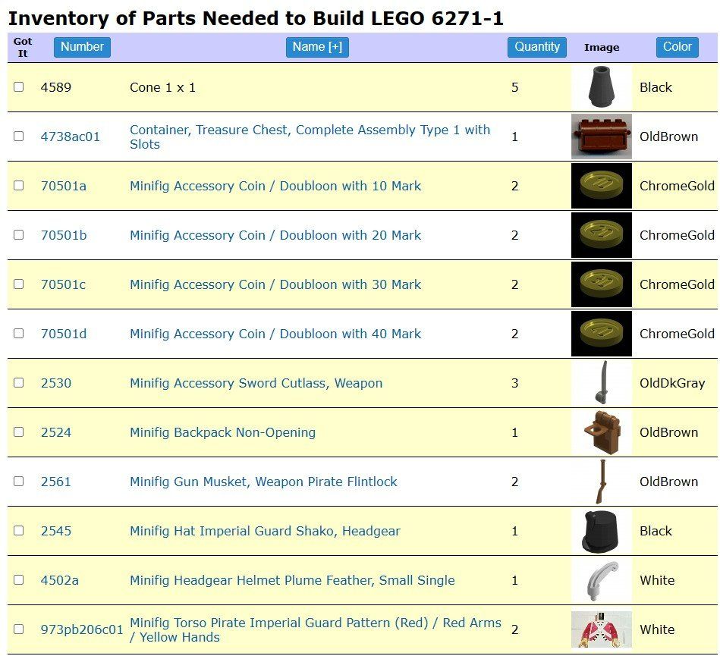The height and width of the screenshot is (656, 720).
Task: Select the checkbox for part 70501d
Action: [x=19, y=333]
